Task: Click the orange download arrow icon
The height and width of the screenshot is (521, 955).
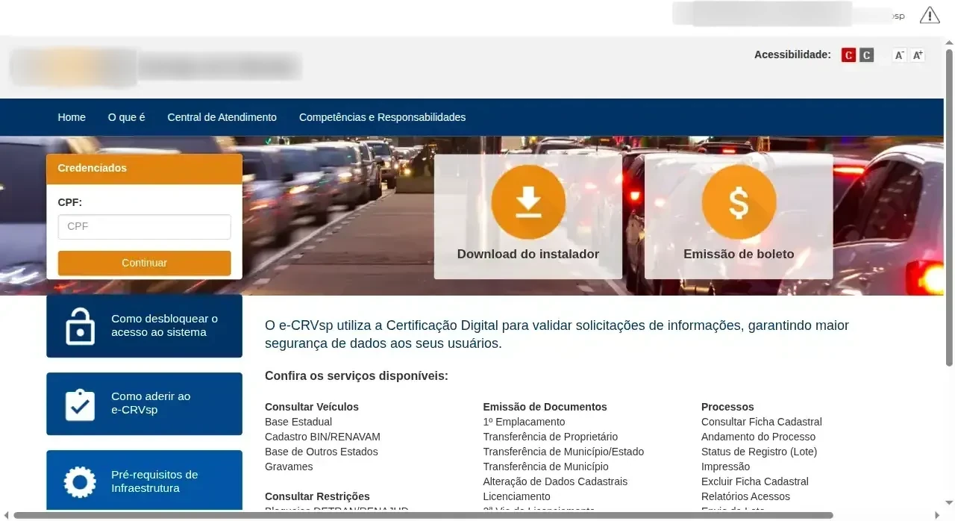Action: [528, 202]
